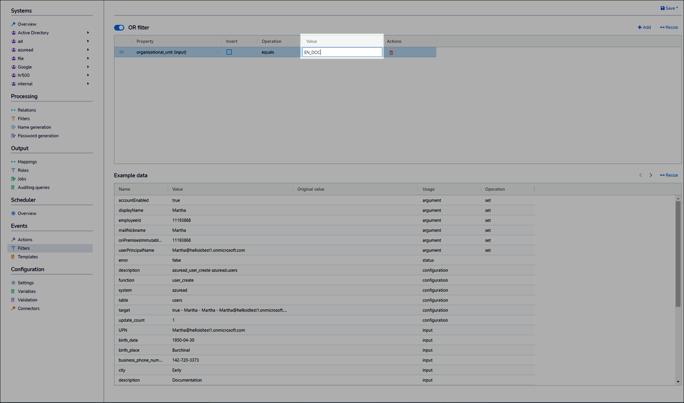Image resolution: width=684 pixels, height=403 pixels.
Task: Click Resize next to Example data
Action: click(669, 175)
